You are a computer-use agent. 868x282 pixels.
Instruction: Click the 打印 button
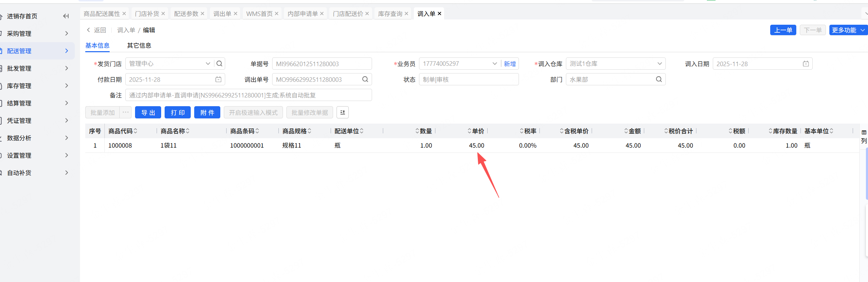(x=177, y=112)
